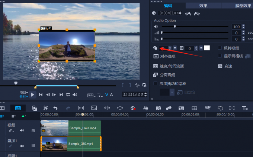Open the motion tracking running-man icon
The height and width of the screenshot is (157, 253).
coord(208,108)
